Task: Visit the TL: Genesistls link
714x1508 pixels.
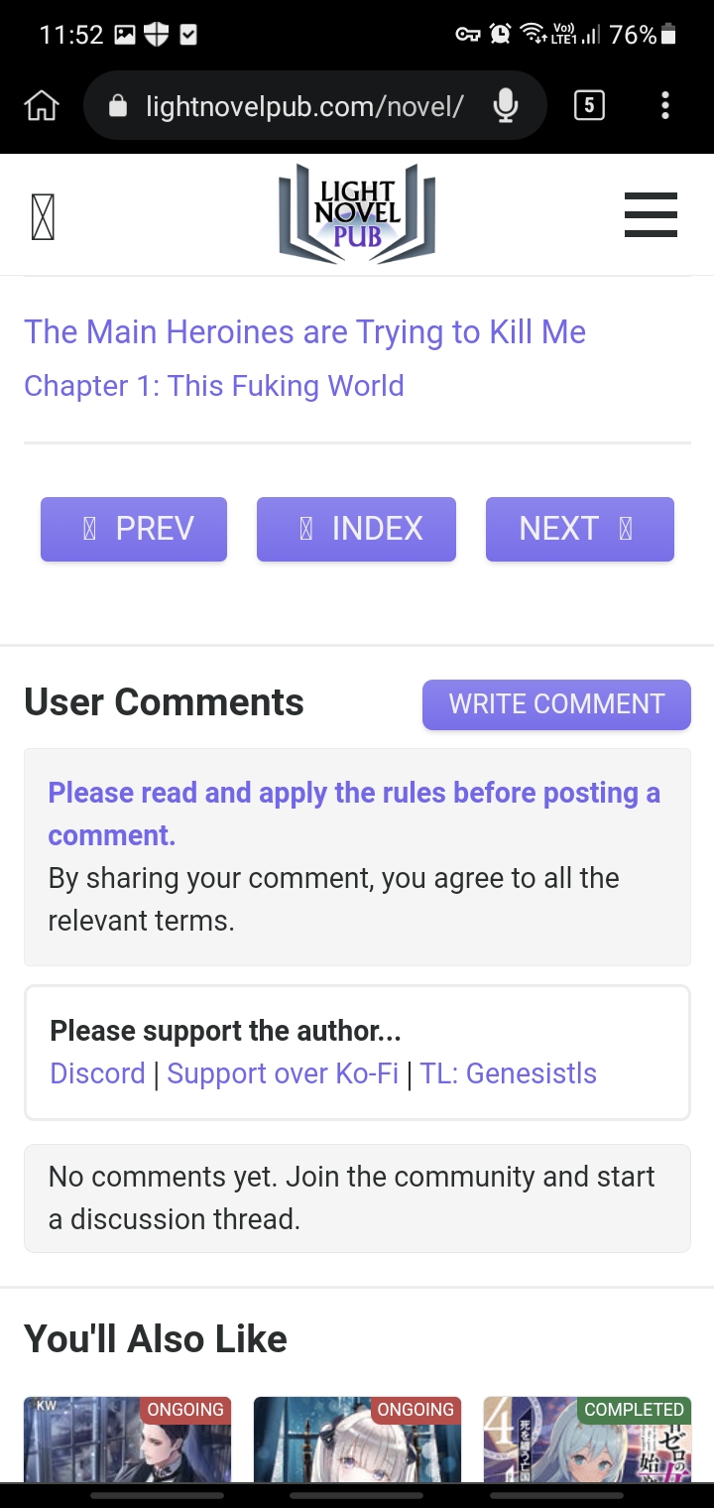Action: [x=508, y=1073]
